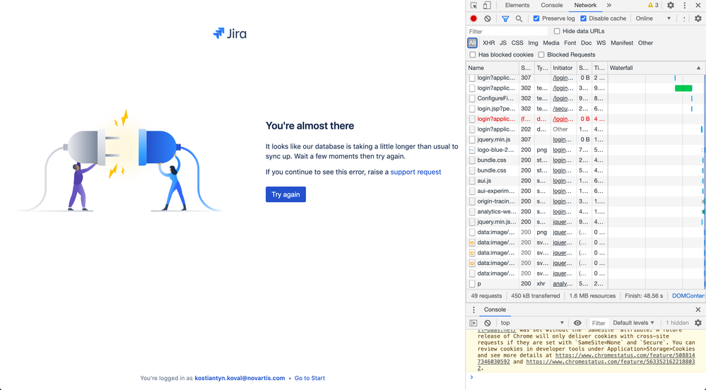
Task: Click the Try again button
Action: [286, 194]
